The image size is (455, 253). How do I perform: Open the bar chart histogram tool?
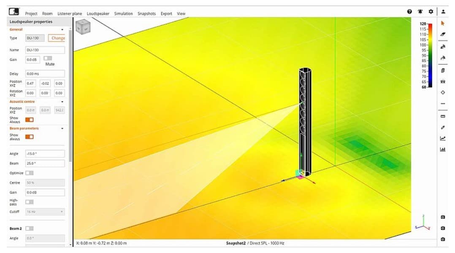pyautogui.click(x=443, y=149)
